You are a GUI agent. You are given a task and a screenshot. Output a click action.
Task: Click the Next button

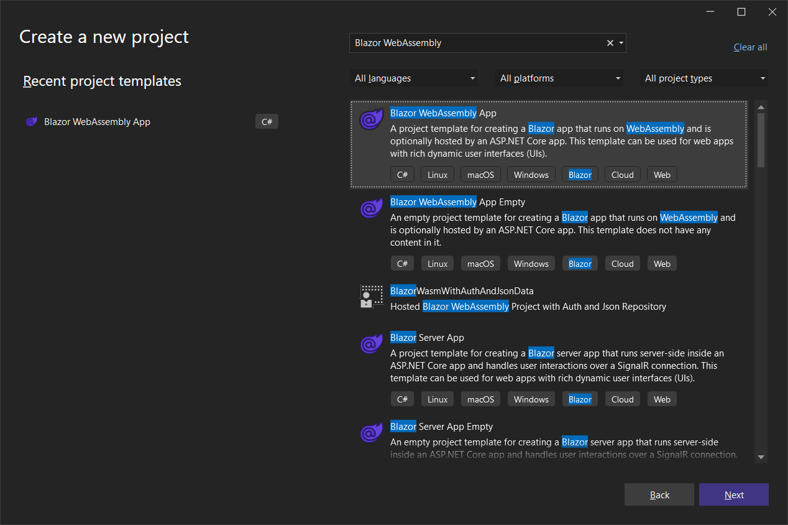click(x=734, y=495)
